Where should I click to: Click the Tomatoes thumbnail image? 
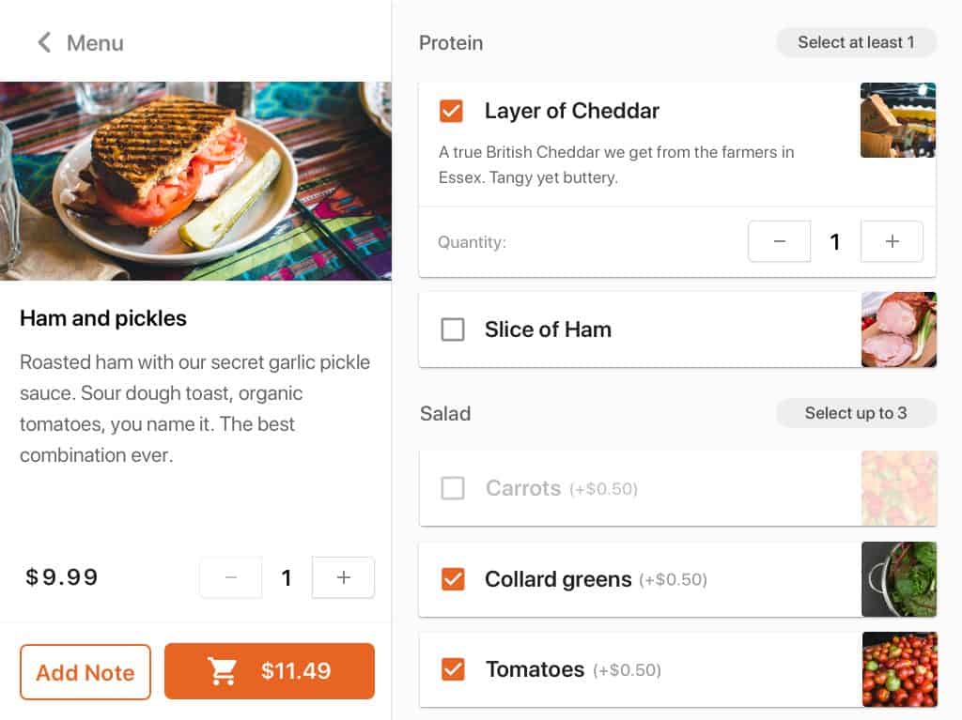click(899, 669)
